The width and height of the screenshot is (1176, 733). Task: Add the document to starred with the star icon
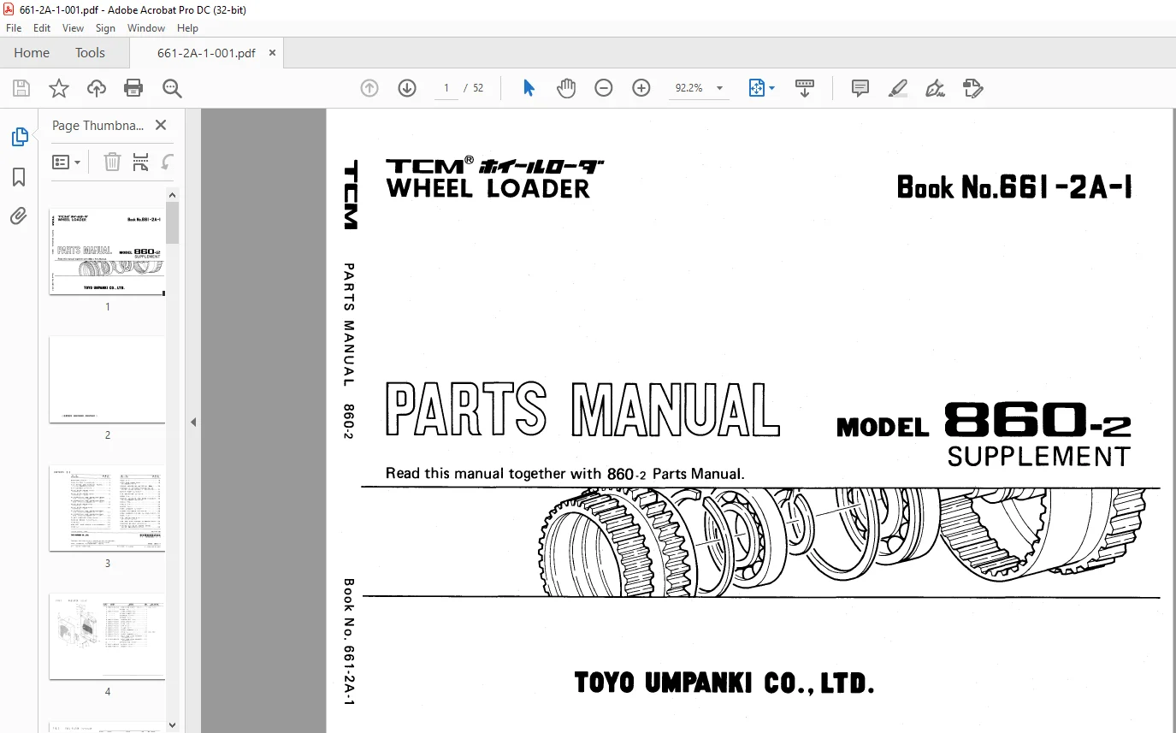(59, 88)
